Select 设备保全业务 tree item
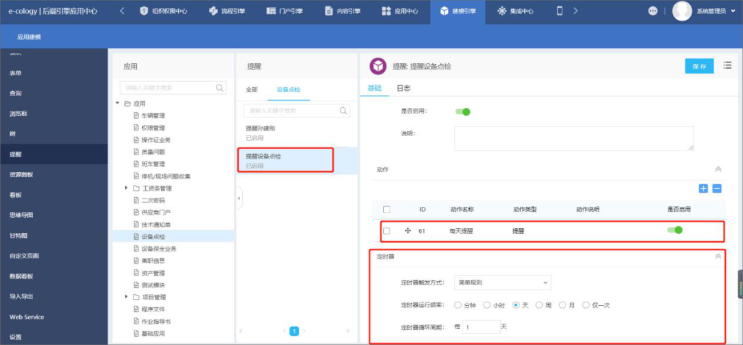The width and height of the screenshot is (743, 345). 159,249
